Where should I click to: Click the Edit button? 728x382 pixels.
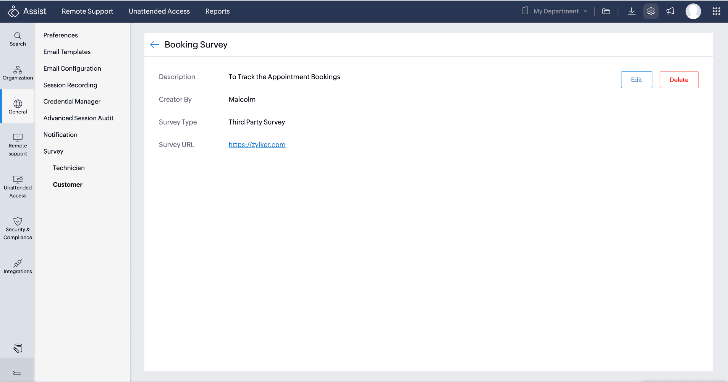click(636, 80)
